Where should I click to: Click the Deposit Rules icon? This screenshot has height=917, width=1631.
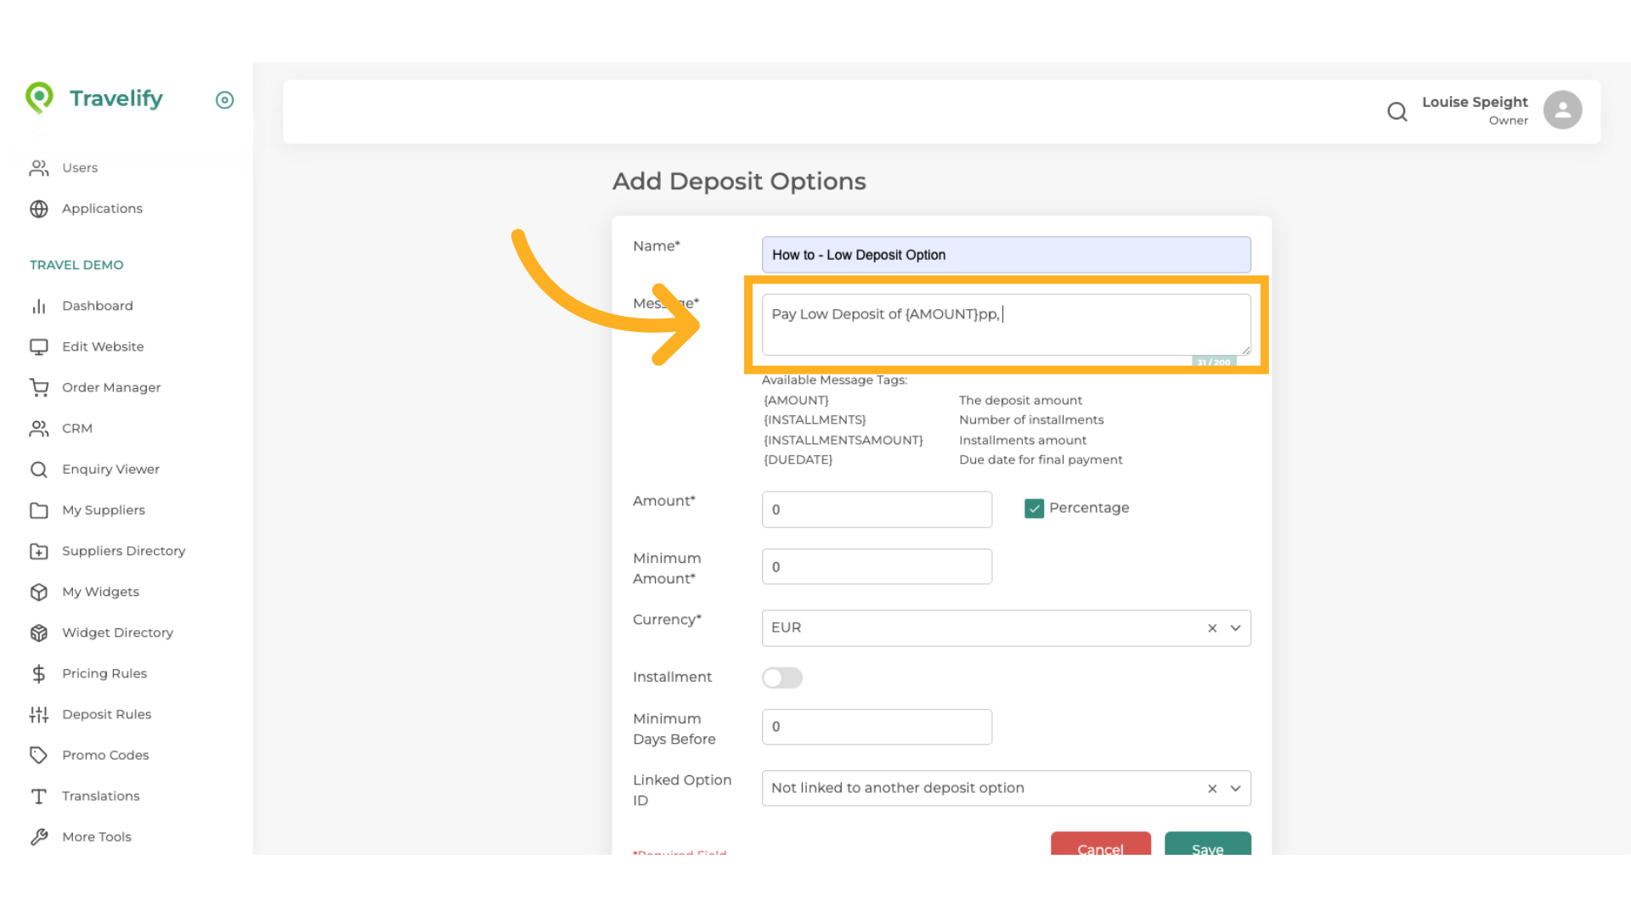tap(39, 714)
